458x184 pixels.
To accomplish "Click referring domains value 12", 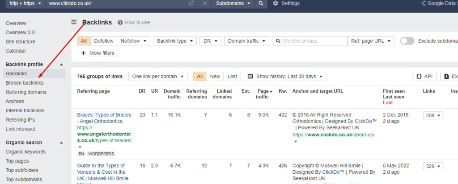I will [x=204, y=166].
